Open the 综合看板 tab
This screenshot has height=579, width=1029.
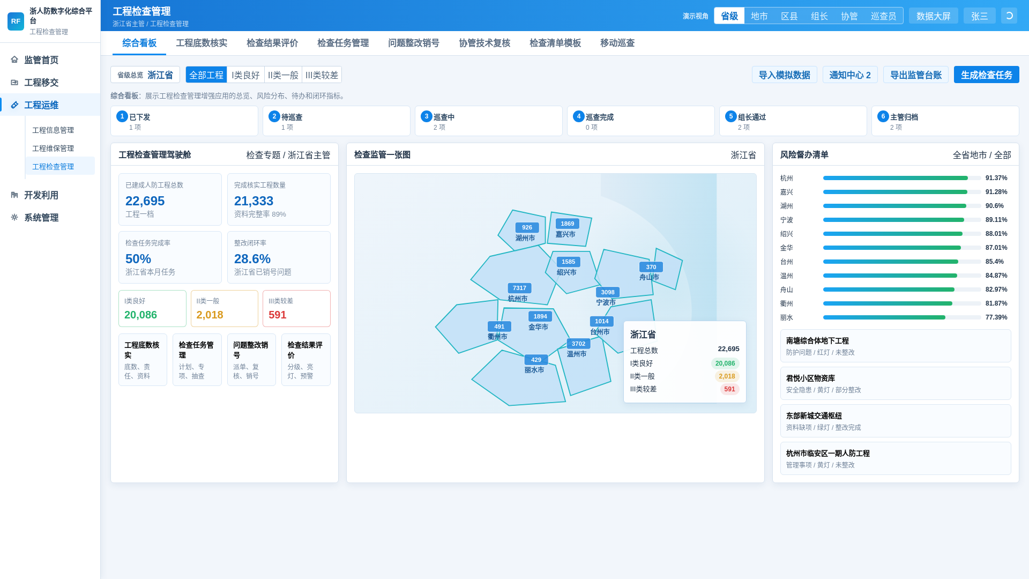pos(139,43)
